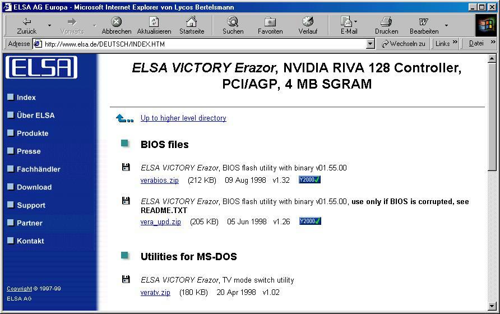
Task: Click the BIOS files heading text
Action: (x=165, y=145)
